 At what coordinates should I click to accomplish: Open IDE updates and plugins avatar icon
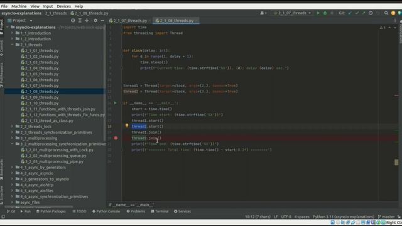coord(393,13)
